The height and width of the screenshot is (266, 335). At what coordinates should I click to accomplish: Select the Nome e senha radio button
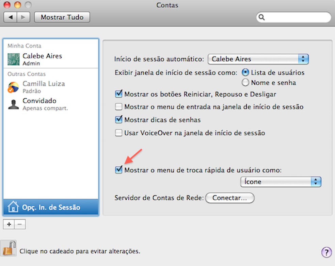tap(245, 82)
